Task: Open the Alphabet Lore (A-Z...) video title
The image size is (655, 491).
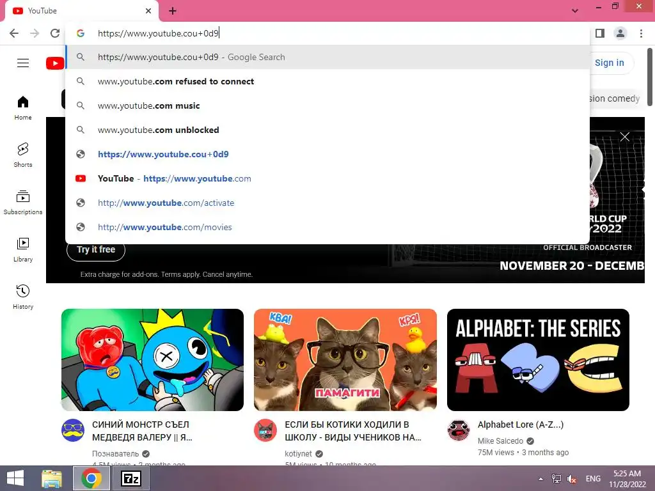Action: (x=521, y=425)
